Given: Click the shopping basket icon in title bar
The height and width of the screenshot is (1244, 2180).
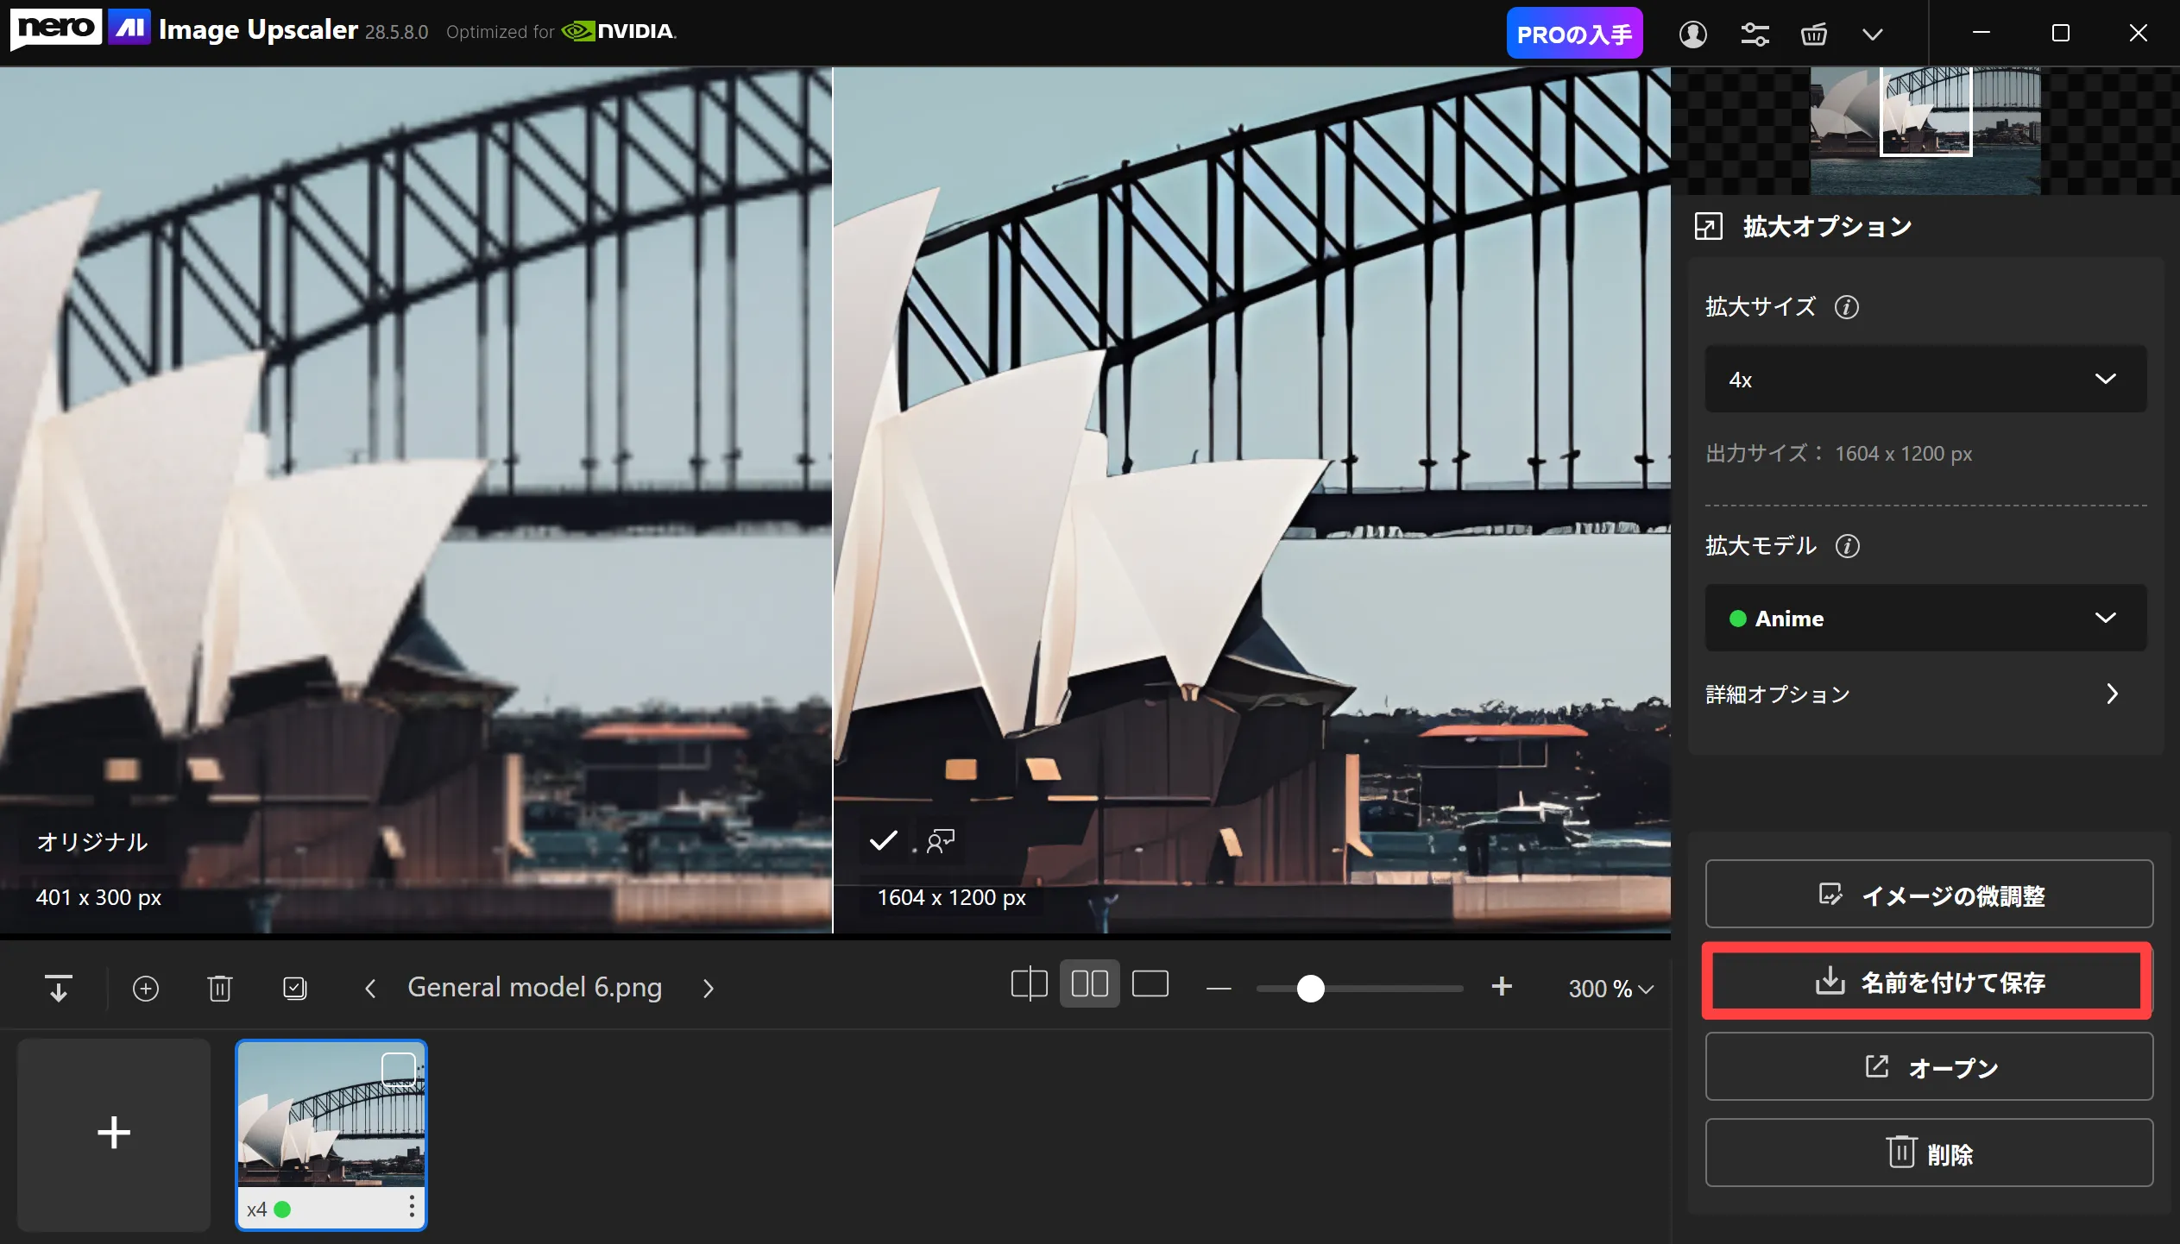Looking at the screenshot, I should [x=1813, y=35].
